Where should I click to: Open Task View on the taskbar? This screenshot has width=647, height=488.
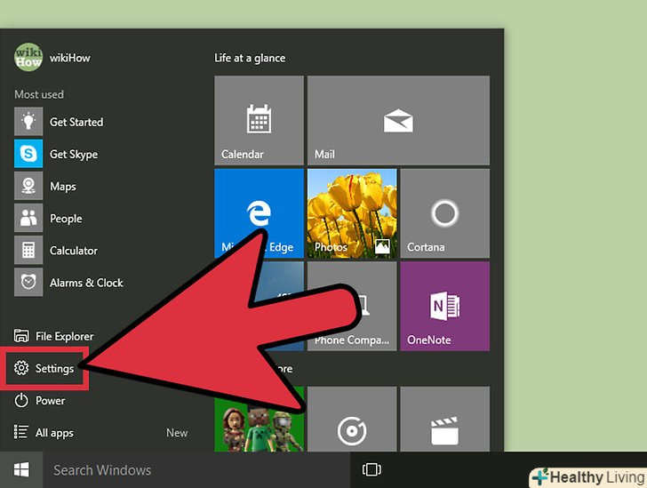(371, 469)
